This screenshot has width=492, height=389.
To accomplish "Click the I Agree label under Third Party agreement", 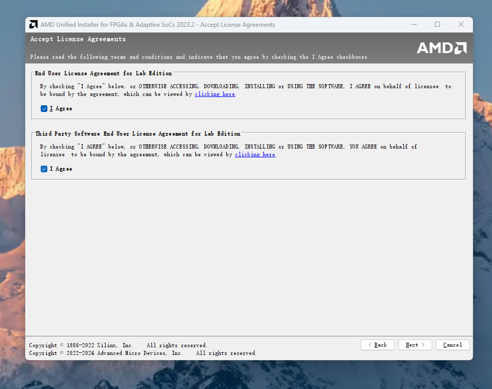I will (x=61, y=169).
